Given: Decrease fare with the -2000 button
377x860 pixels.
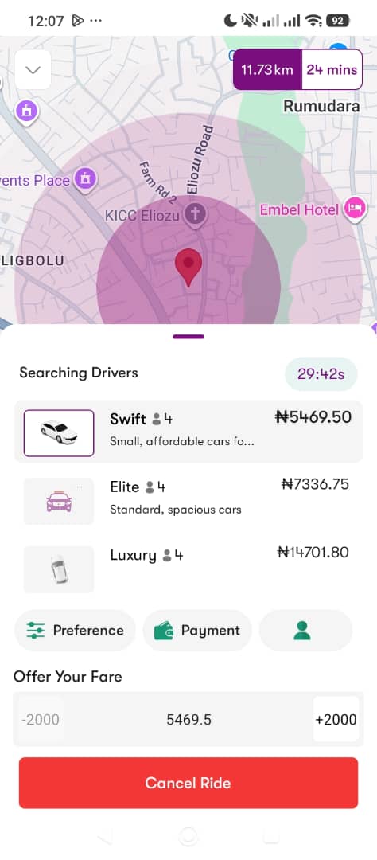Looking at the screenshot, I should (x=41, y=719).
